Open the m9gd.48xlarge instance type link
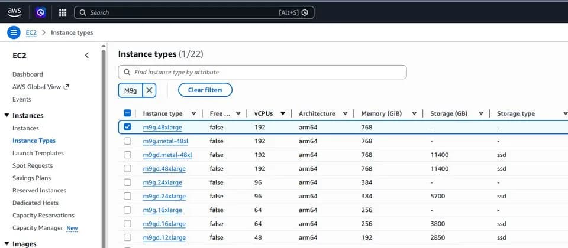This screenshot has height=248, width=568. pyautogui.click(x=164, y=168)
